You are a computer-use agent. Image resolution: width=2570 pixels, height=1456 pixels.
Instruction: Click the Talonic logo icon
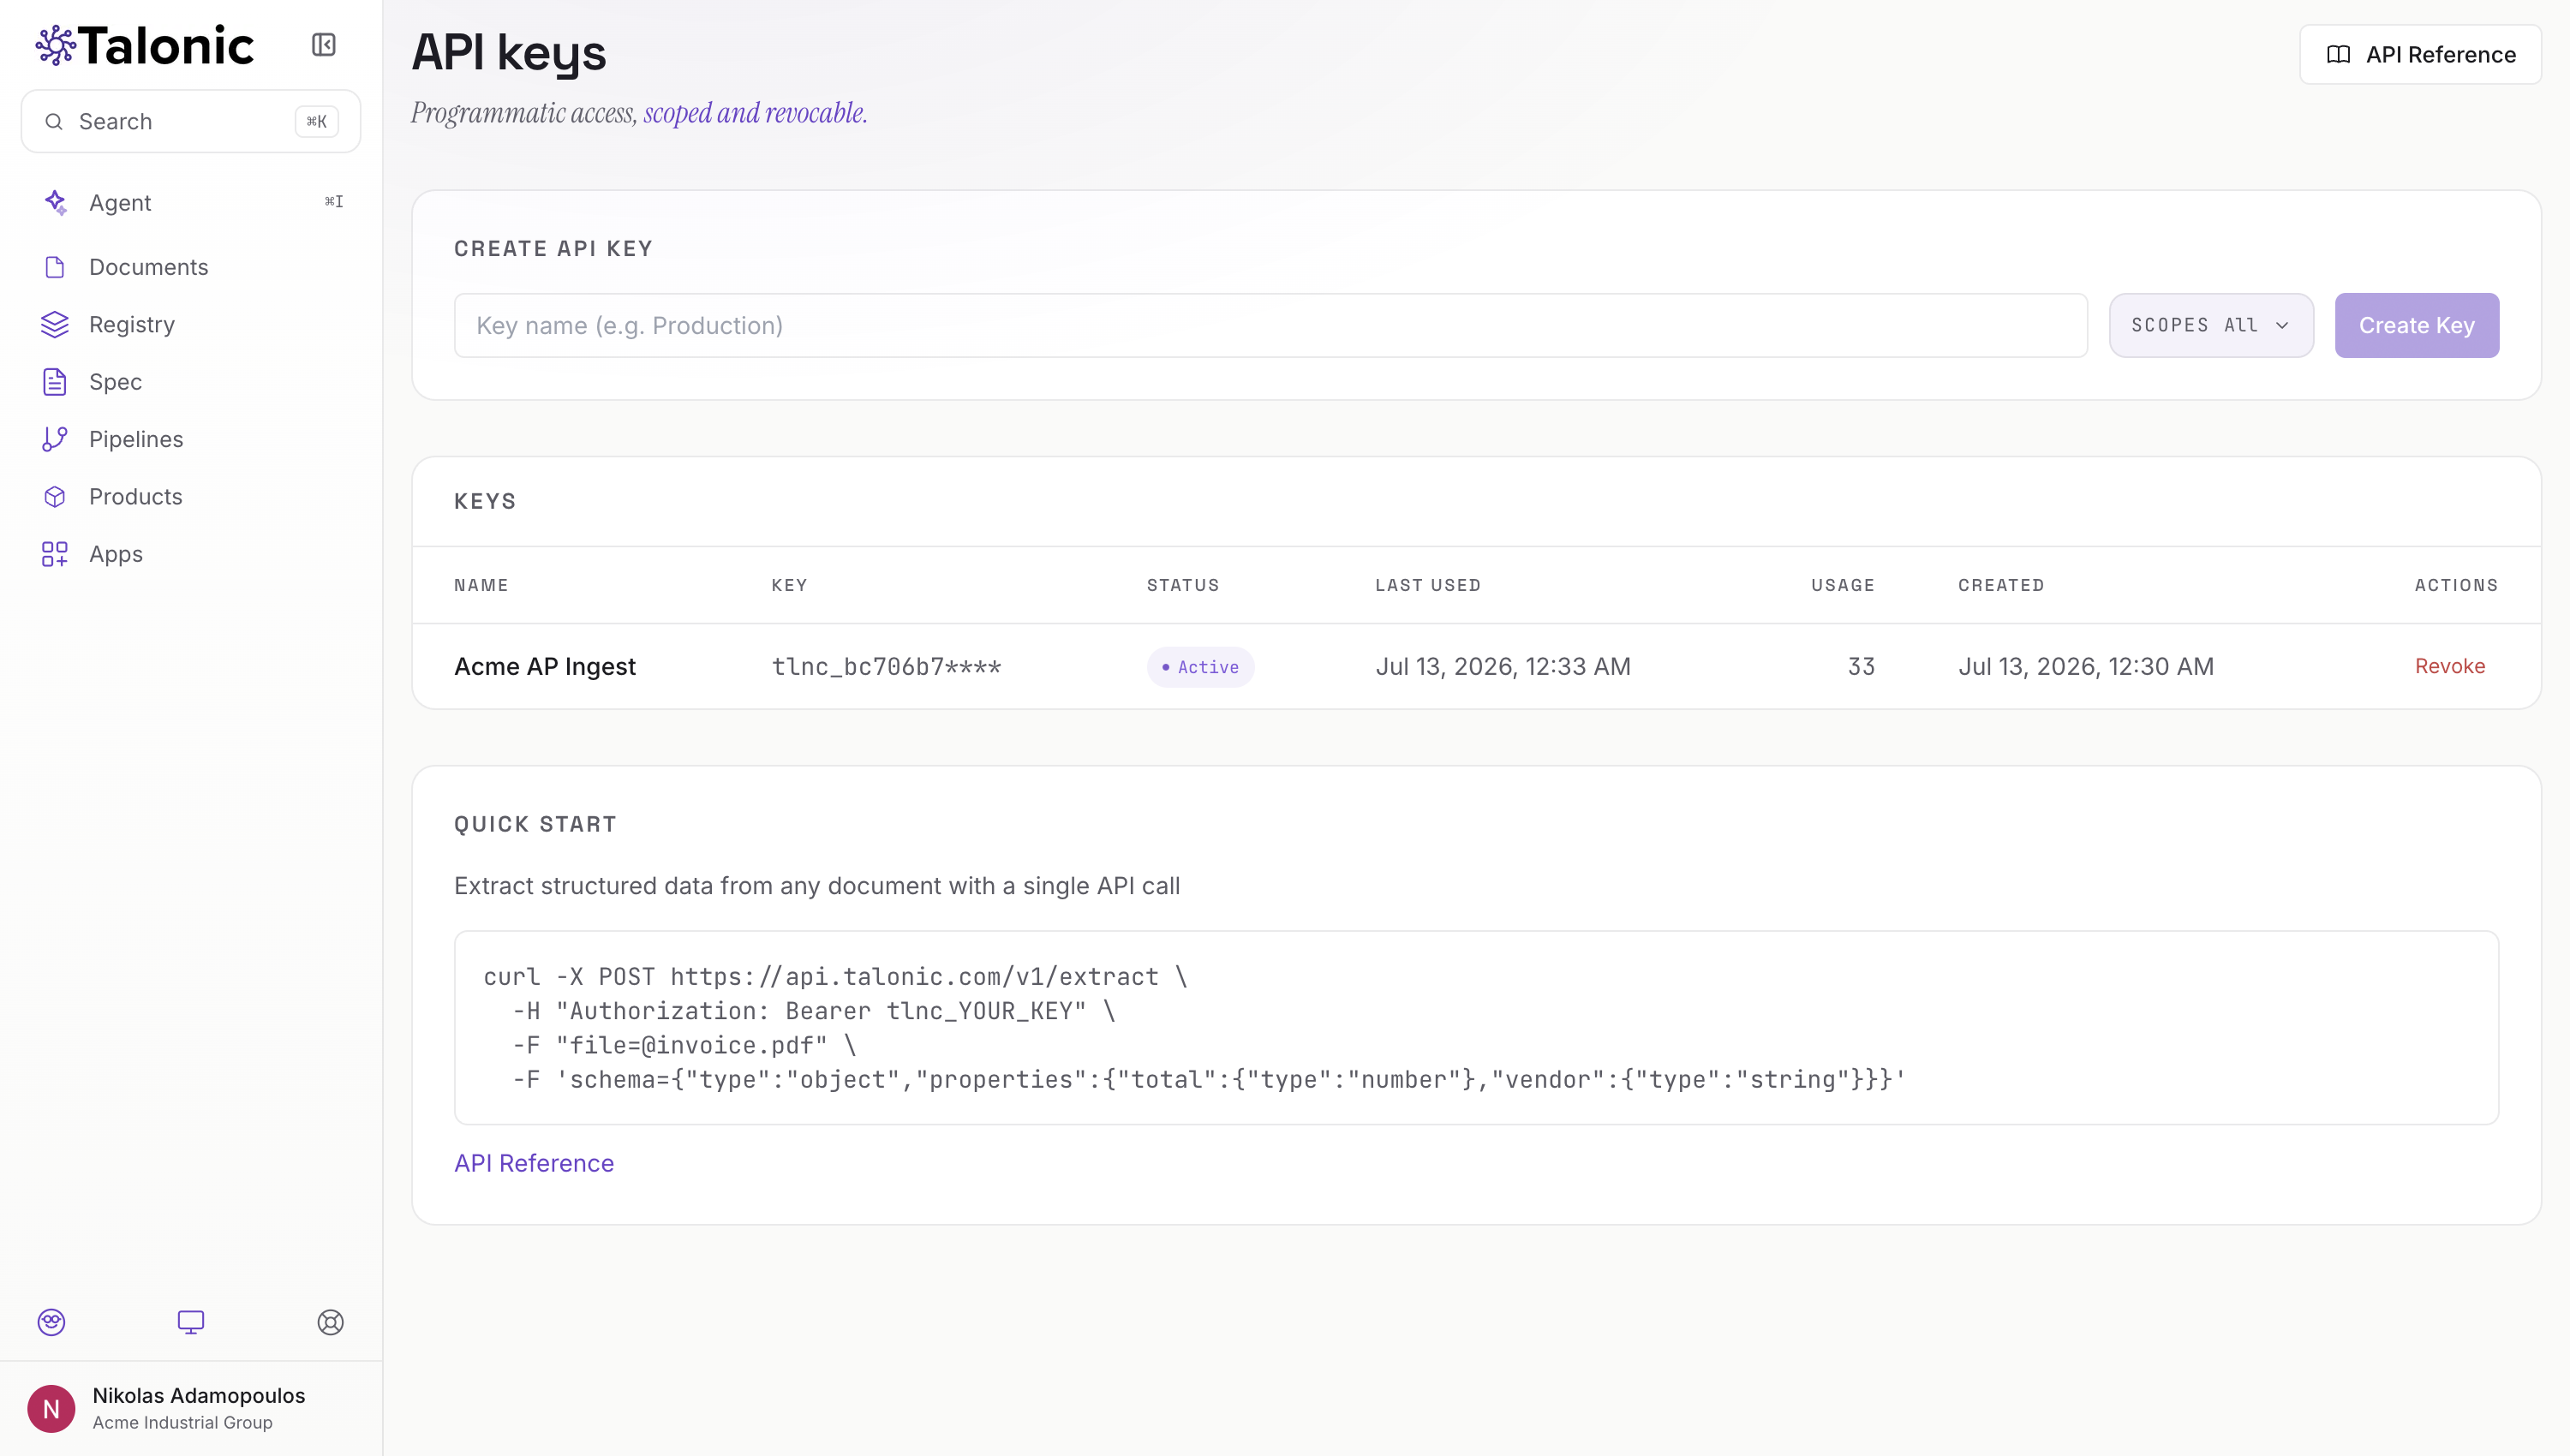[x=55, y=45]
